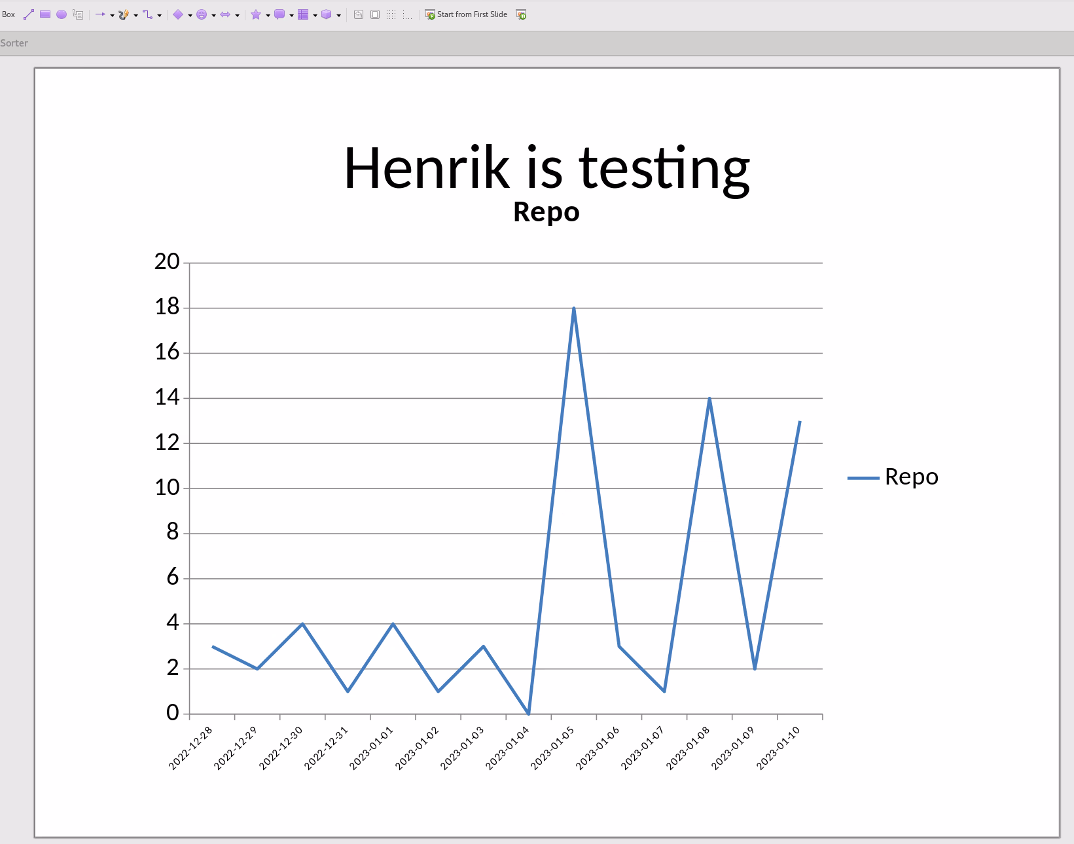Viewport: 1074px width, 844px height.
Task: Insert a rectangle shape
Action: [x=45, y=14]
